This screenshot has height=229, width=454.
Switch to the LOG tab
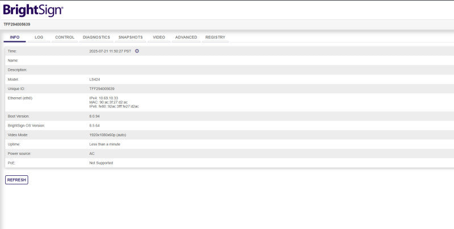tap(39, 37)
